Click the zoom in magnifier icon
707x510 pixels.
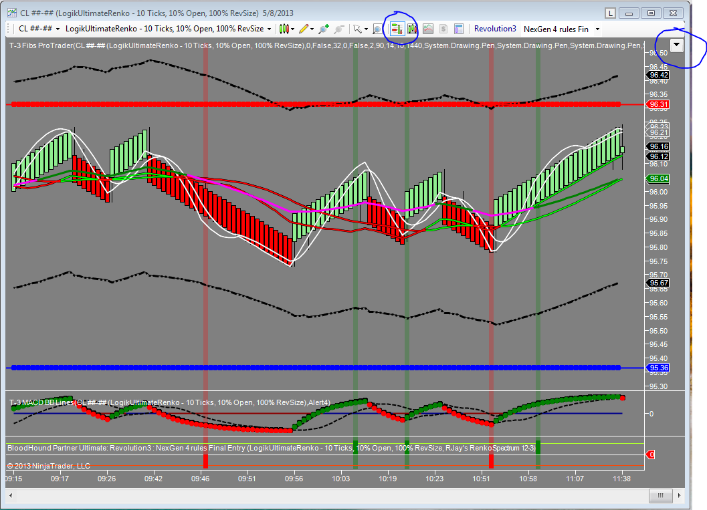(x=324, y=29)
